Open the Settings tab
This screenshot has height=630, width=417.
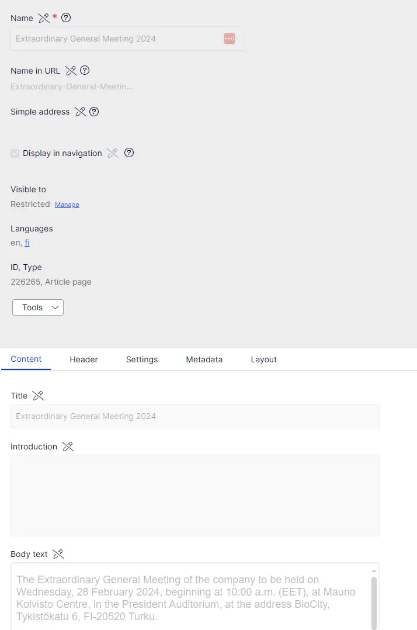coord(142,359)
